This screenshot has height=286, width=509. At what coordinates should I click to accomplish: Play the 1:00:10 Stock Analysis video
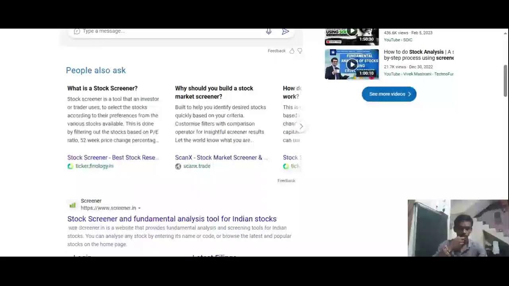352,64
